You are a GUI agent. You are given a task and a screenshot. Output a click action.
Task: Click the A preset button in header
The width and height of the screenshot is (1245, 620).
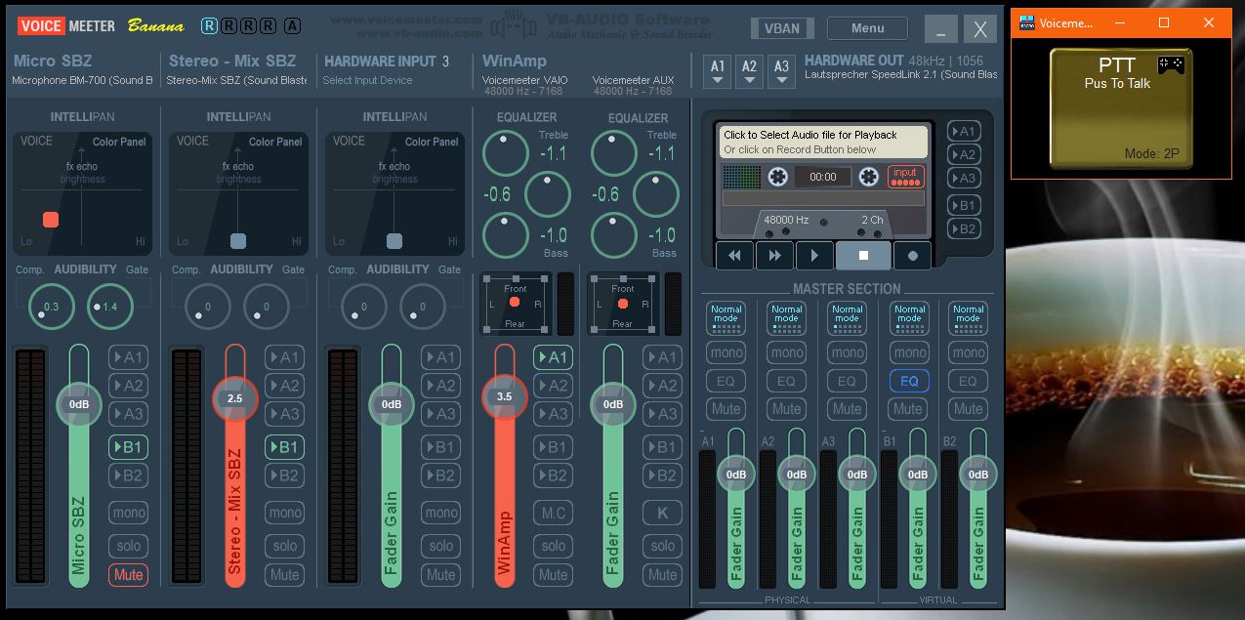pos(292,25)
